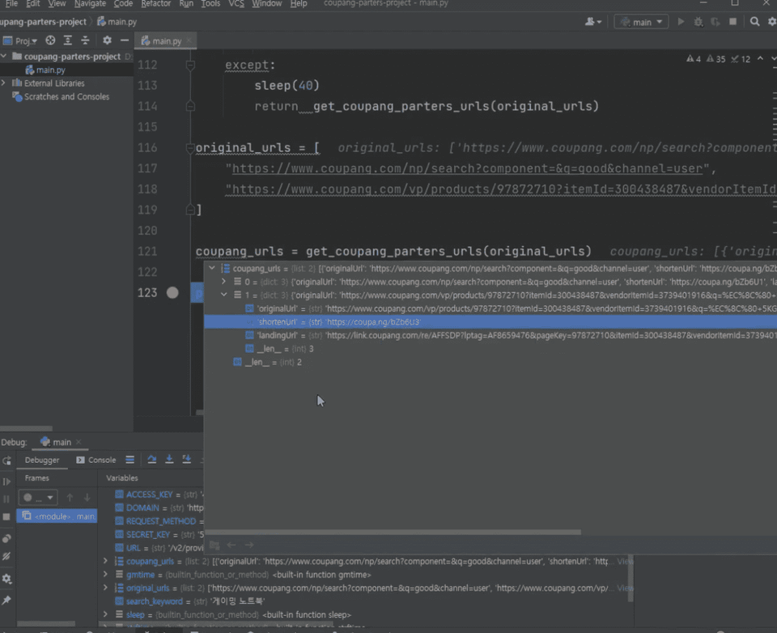The height and width of the screenshot is (633, 777).
Task: Expand item 0 dict in the popup
Action: [224, 282]
